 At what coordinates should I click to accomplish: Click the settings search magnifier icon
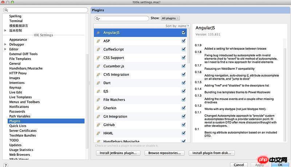(x=6, y=10)
